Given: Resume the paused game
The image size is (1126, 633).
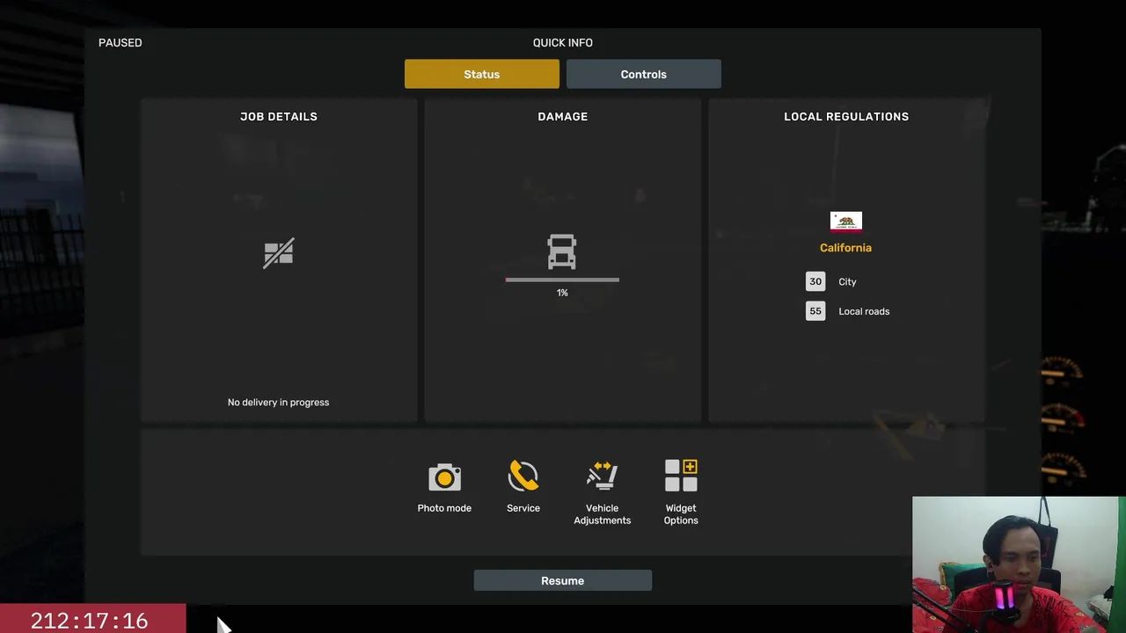Looking at the screenshot, I should 563,580.
